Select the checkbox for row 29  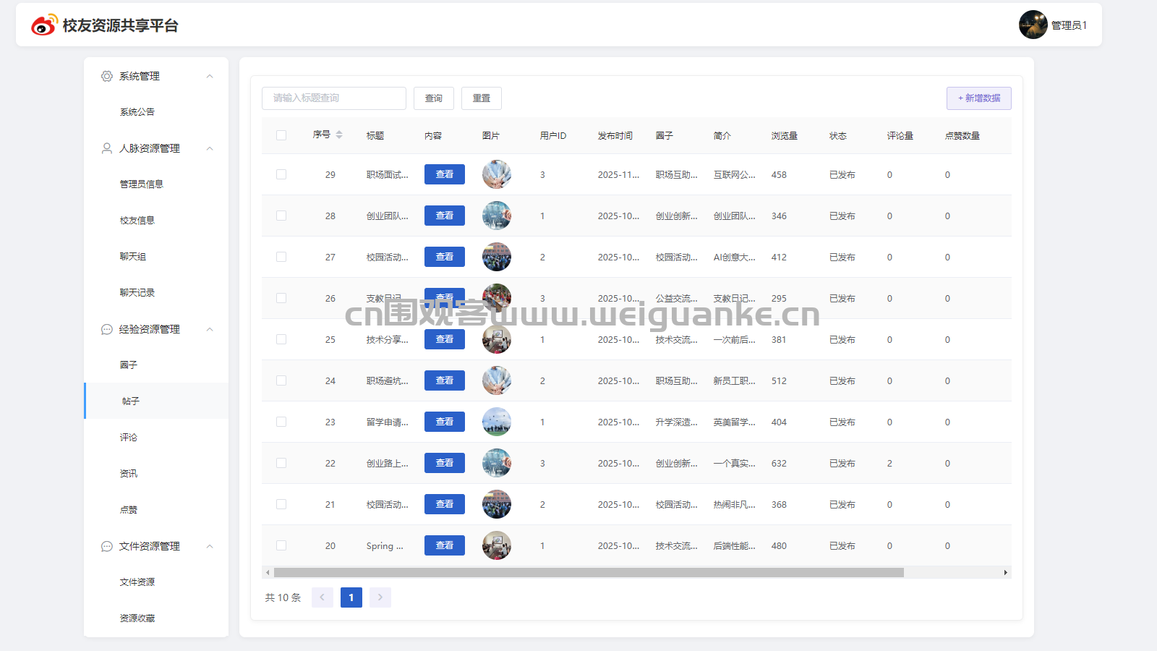(x=281, y=174)
